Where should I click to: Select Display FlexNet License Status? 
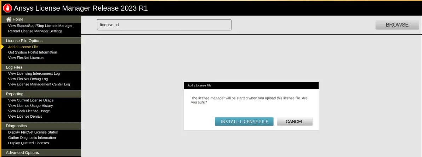33,132
